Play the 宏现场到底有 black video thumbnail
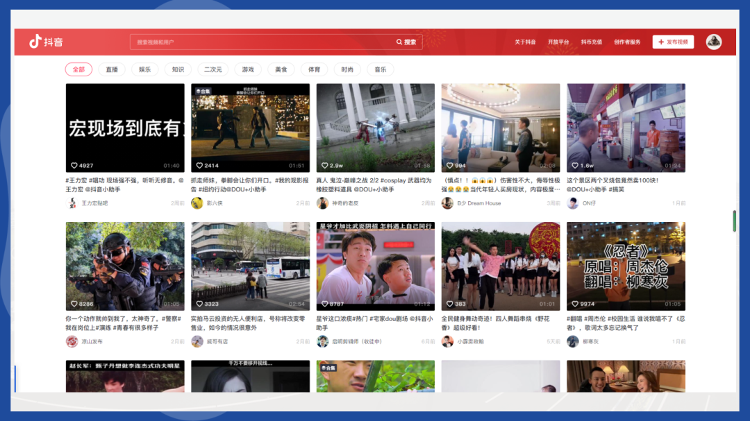750x421 pixels. point(125,128)
